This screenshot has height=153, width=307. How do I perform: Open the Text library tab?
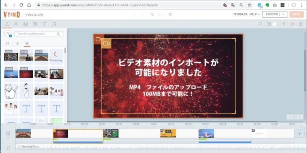click(44, 24)
